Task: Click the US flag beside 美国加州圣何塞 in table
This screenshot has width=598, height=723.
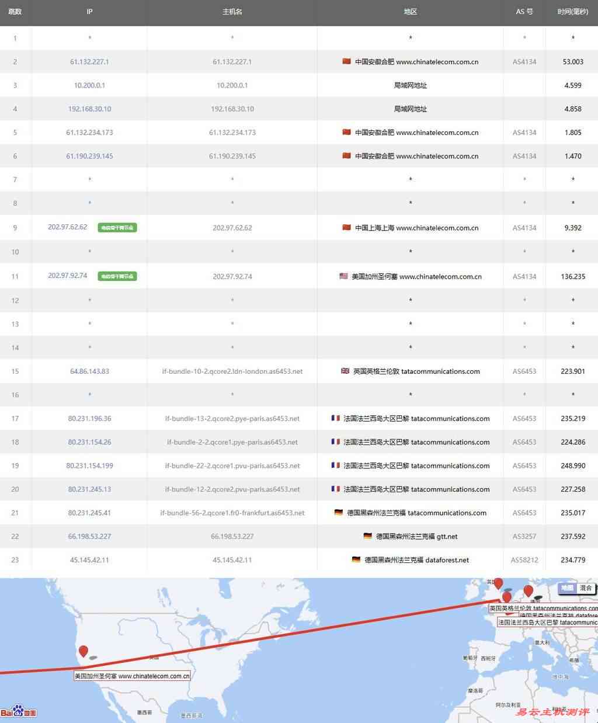Action: [343, 276]
